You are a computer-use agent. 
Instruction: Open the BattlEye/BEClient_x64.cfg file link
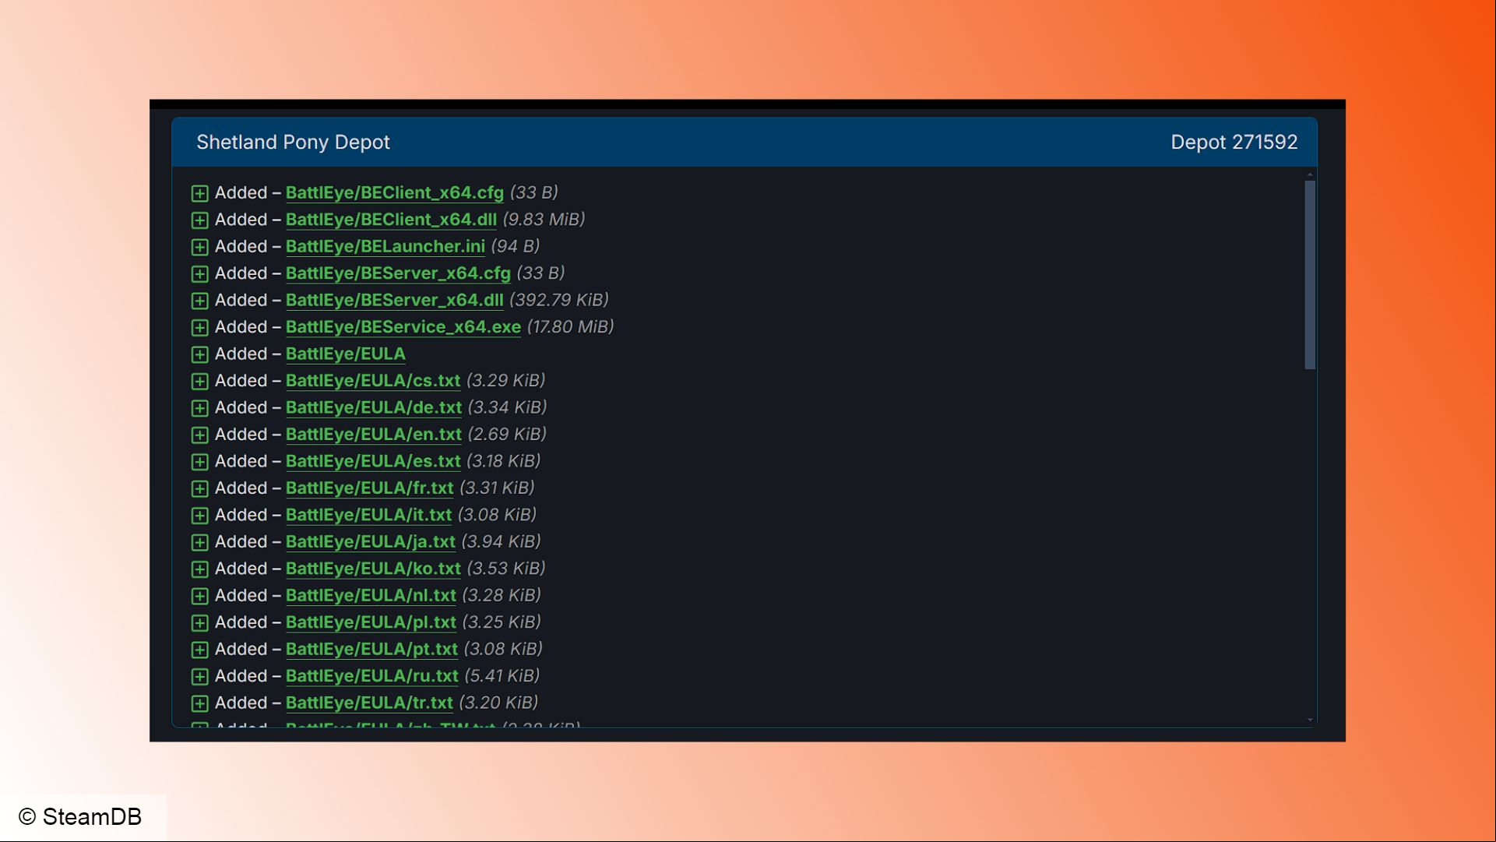tap(394, 192)
